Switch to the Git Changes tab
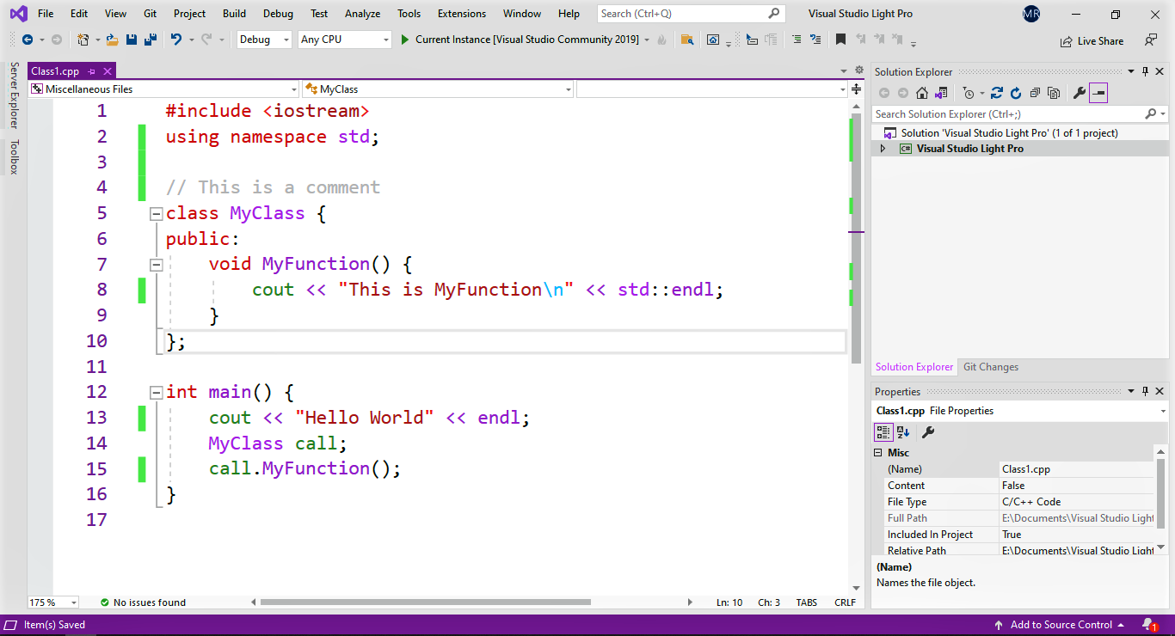 click(991, 367)
